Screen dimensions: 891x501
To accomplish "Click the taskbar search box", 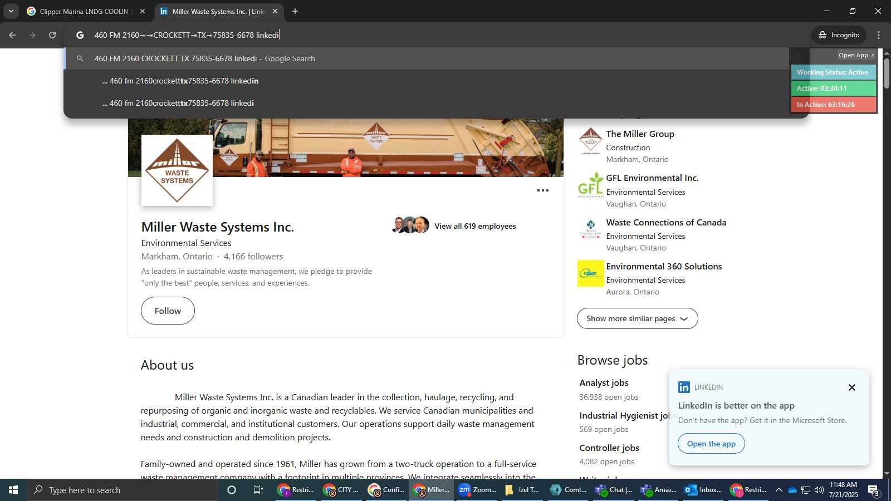I will click(x=123, y=490).
